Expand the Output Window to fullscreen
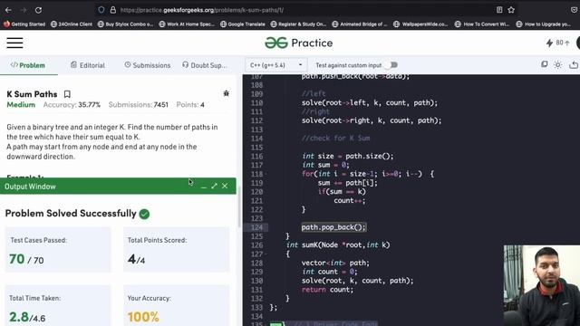Viewport: 580px width, 326px height. coord(214,186)
